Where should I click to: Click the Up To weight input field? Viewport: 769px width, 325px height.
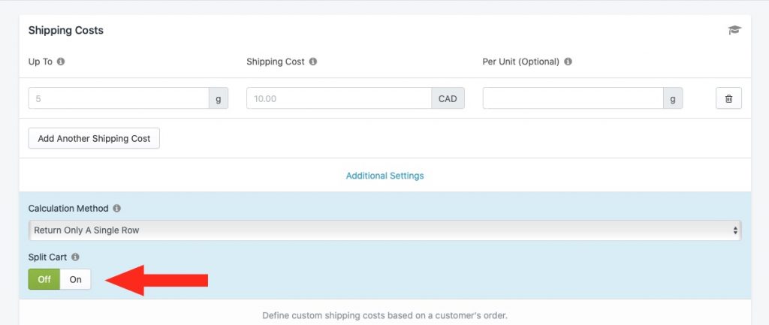(119, 98)
